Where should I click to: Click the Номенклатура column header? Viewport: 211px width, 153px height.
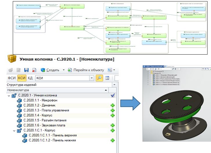pyautogui.click(x=18, y=90)
